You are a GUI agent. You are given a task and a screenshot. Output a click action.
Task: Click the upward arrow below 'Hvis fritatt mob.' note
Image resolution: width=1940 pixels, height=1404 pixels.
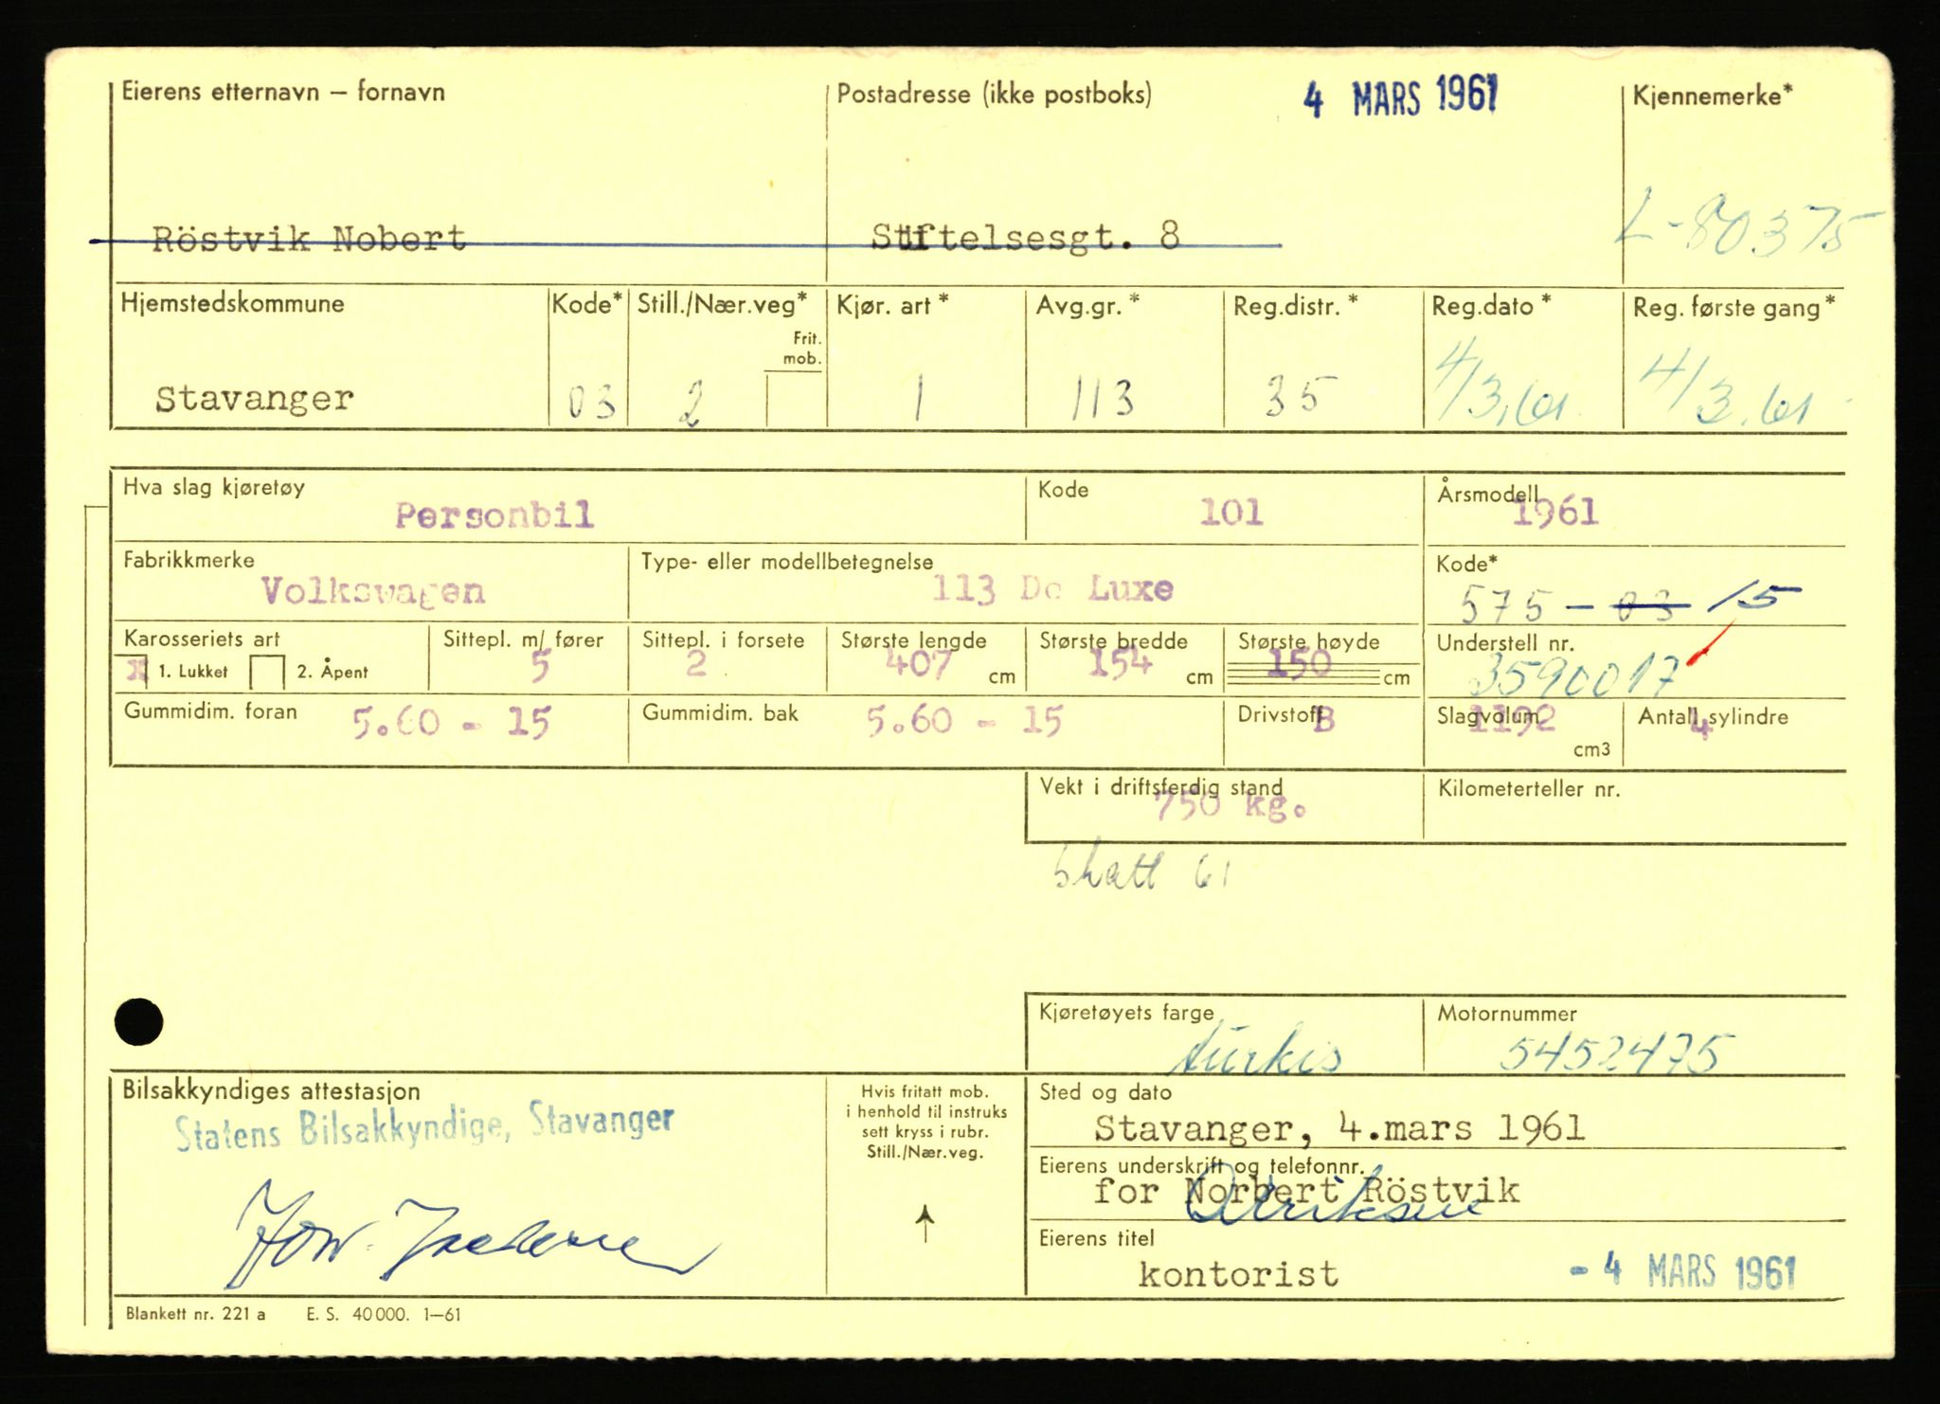coord(925,1223)
